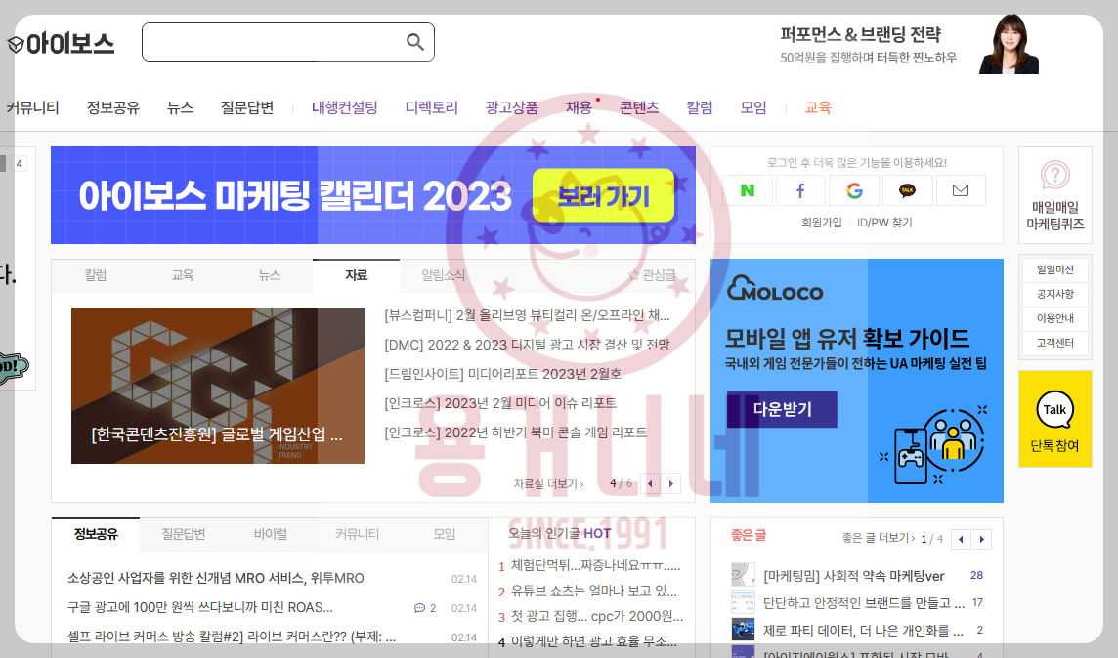Show next 좋은 글 page arrow
This screenshot has width=1118, height=658.
click(982, 539)
